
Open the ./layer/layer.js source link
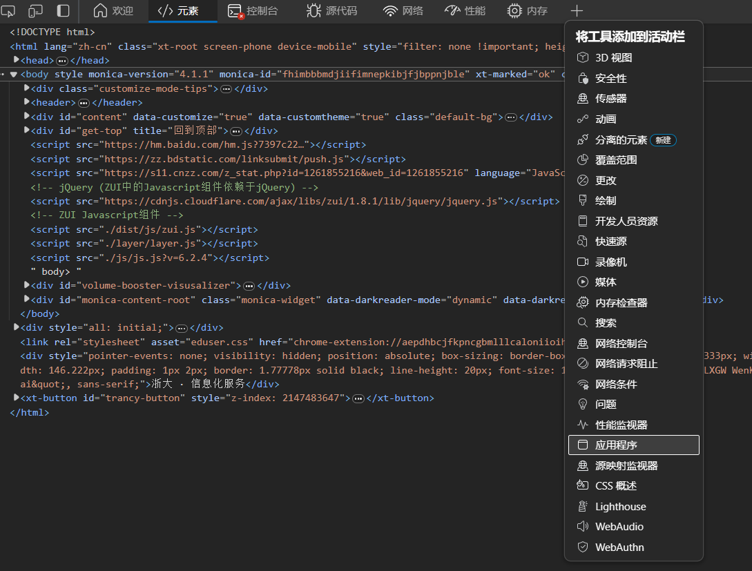click(x=150, y=243)
